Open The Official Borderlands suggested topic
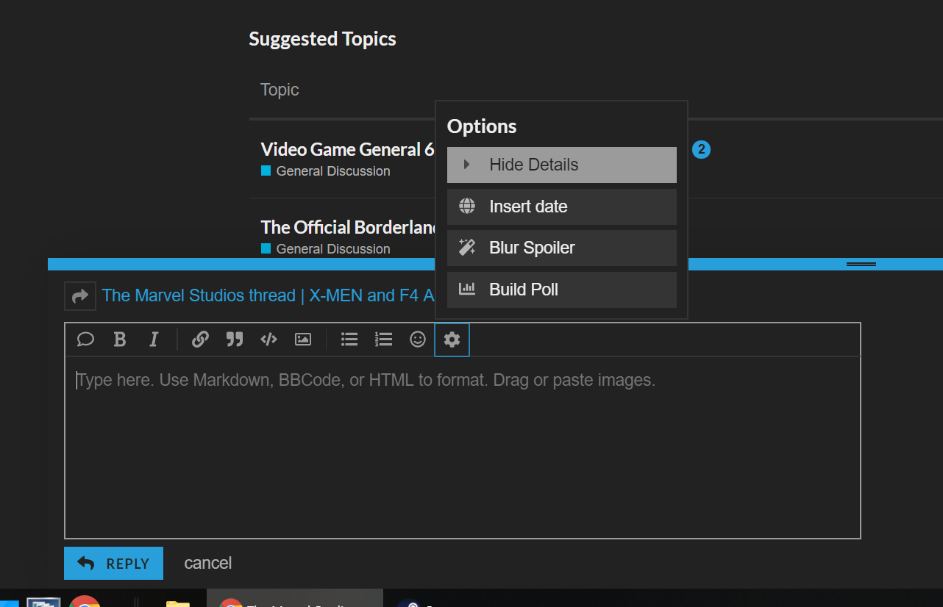Screen dimensions: 943x607 coord(349,227)
